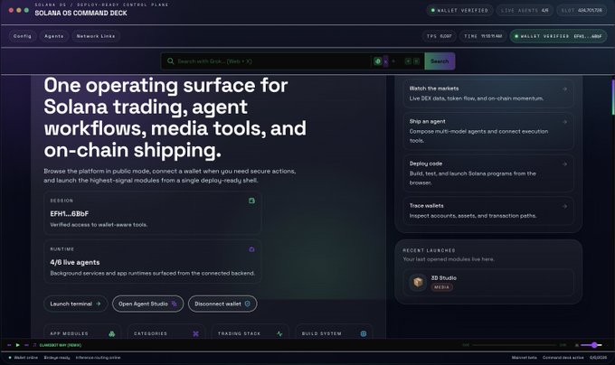The image size is (615, 365).
Task: Open Trace wallets card
Action: (488, 211)
